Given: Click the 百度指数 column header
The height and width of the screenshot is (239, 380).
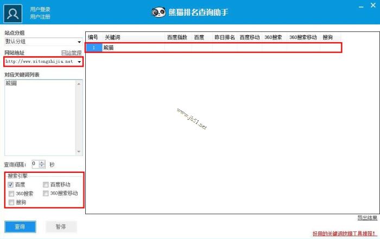Looking at the screenshot, I should coord(178,37).
